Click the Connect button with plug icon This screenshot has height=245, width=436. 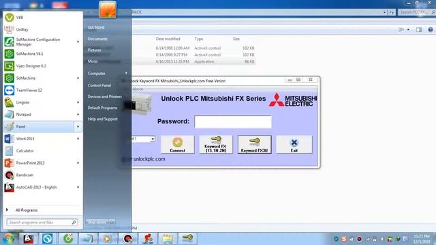tap(177, 144)
